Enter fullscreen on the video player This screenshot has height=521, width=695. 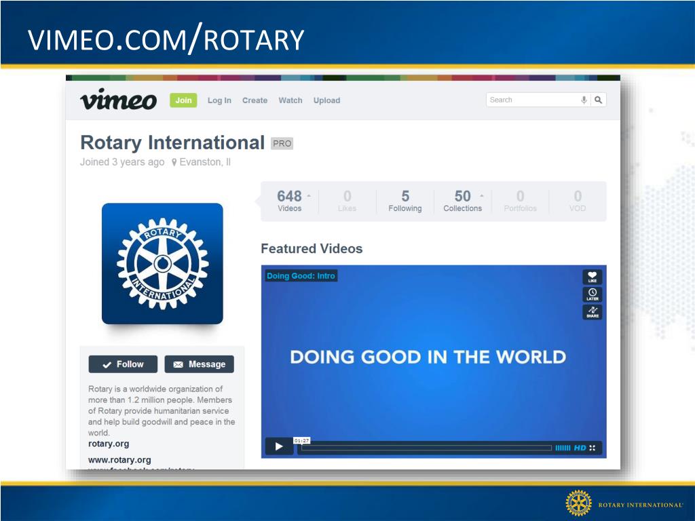(593, 448)
